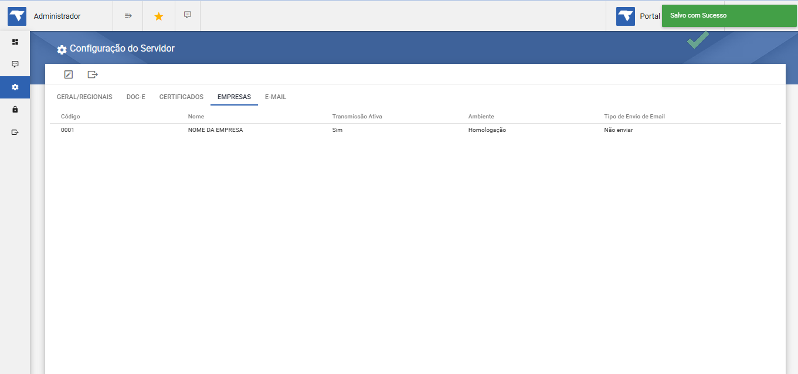Viewport: 798px width, 374px height.
Task: Click the Portal label in the top bar
Action: [650, 16]
